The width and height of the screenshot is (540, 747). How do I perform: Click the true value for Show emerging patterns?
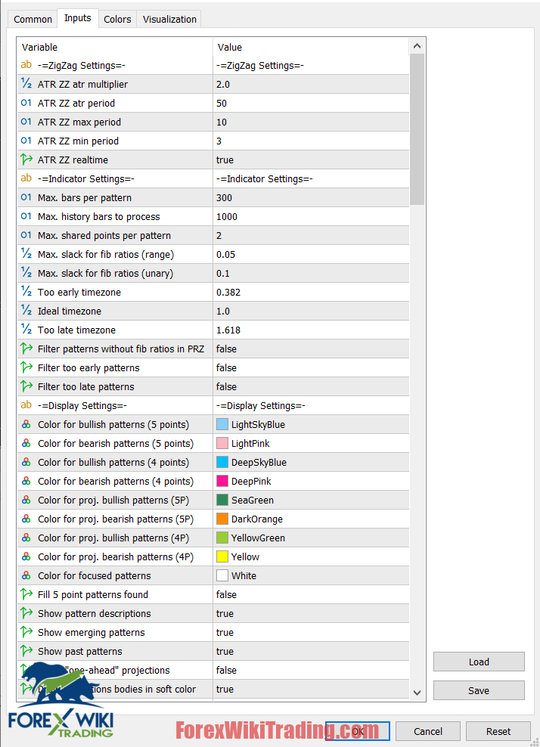coord(225,633)
